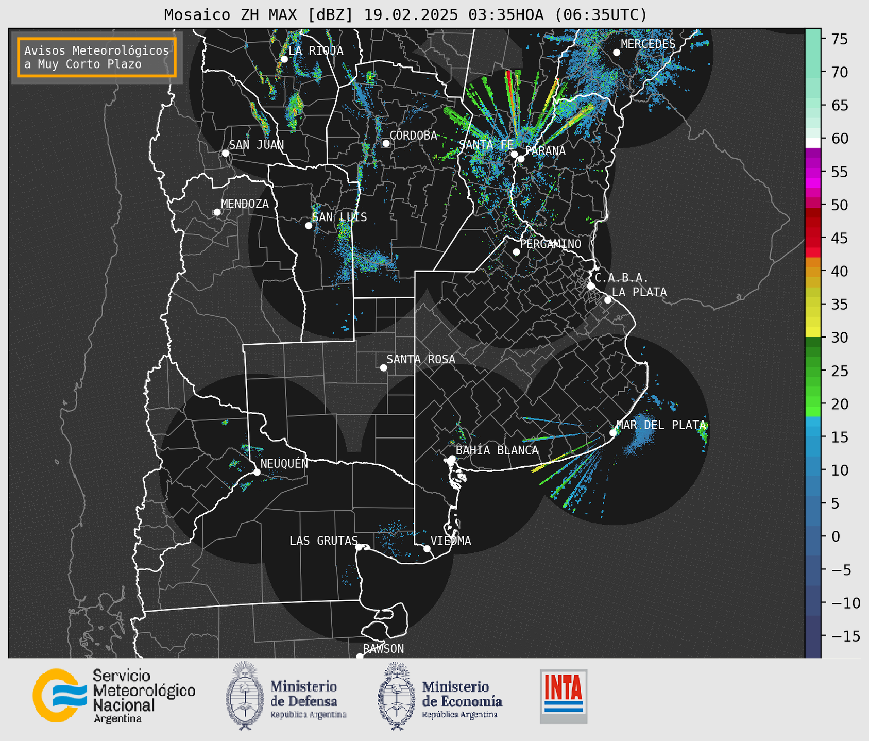
Task: Click the 70 colorbar tick label
Action: coord(840,72)
